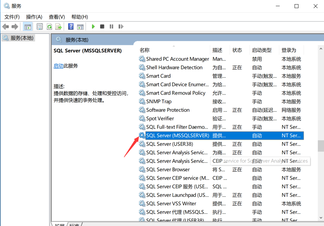Screen dimensions: 324x226
Task: Click the Back arrow toolbar icon
Action: 5,27
